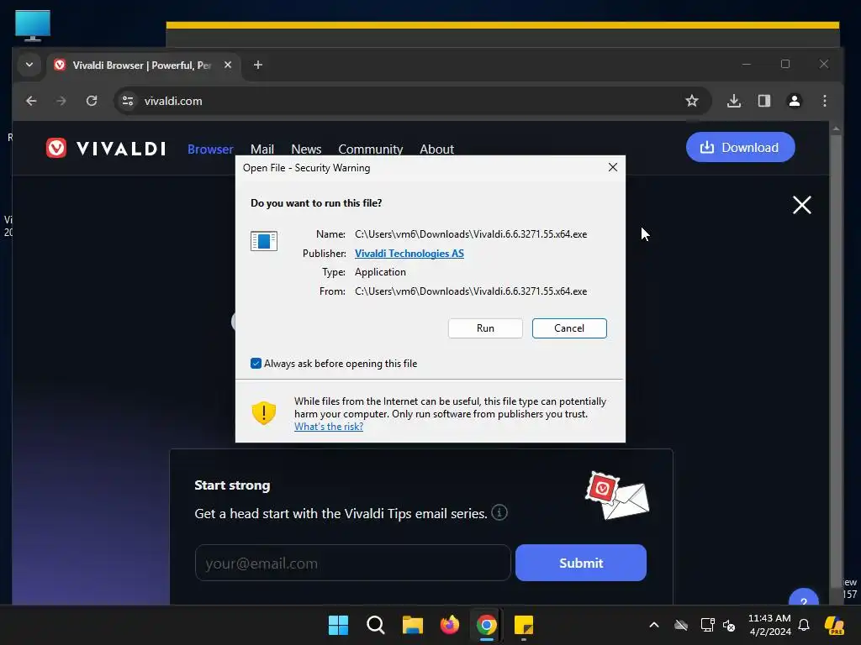This screenshot has height=645, width=861.
Task: Reload the vivaldi.com page
Action: point(92,101)
